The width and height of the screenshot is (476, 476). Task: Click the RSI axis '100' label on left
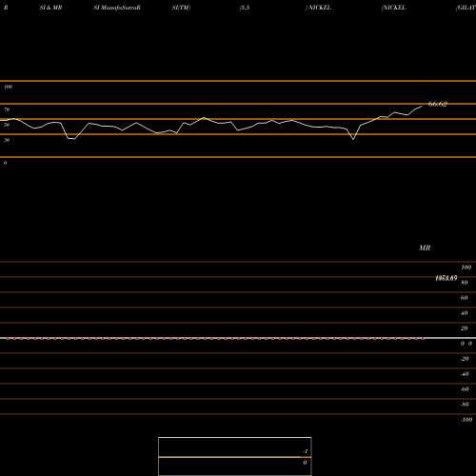tap(8, 87)
